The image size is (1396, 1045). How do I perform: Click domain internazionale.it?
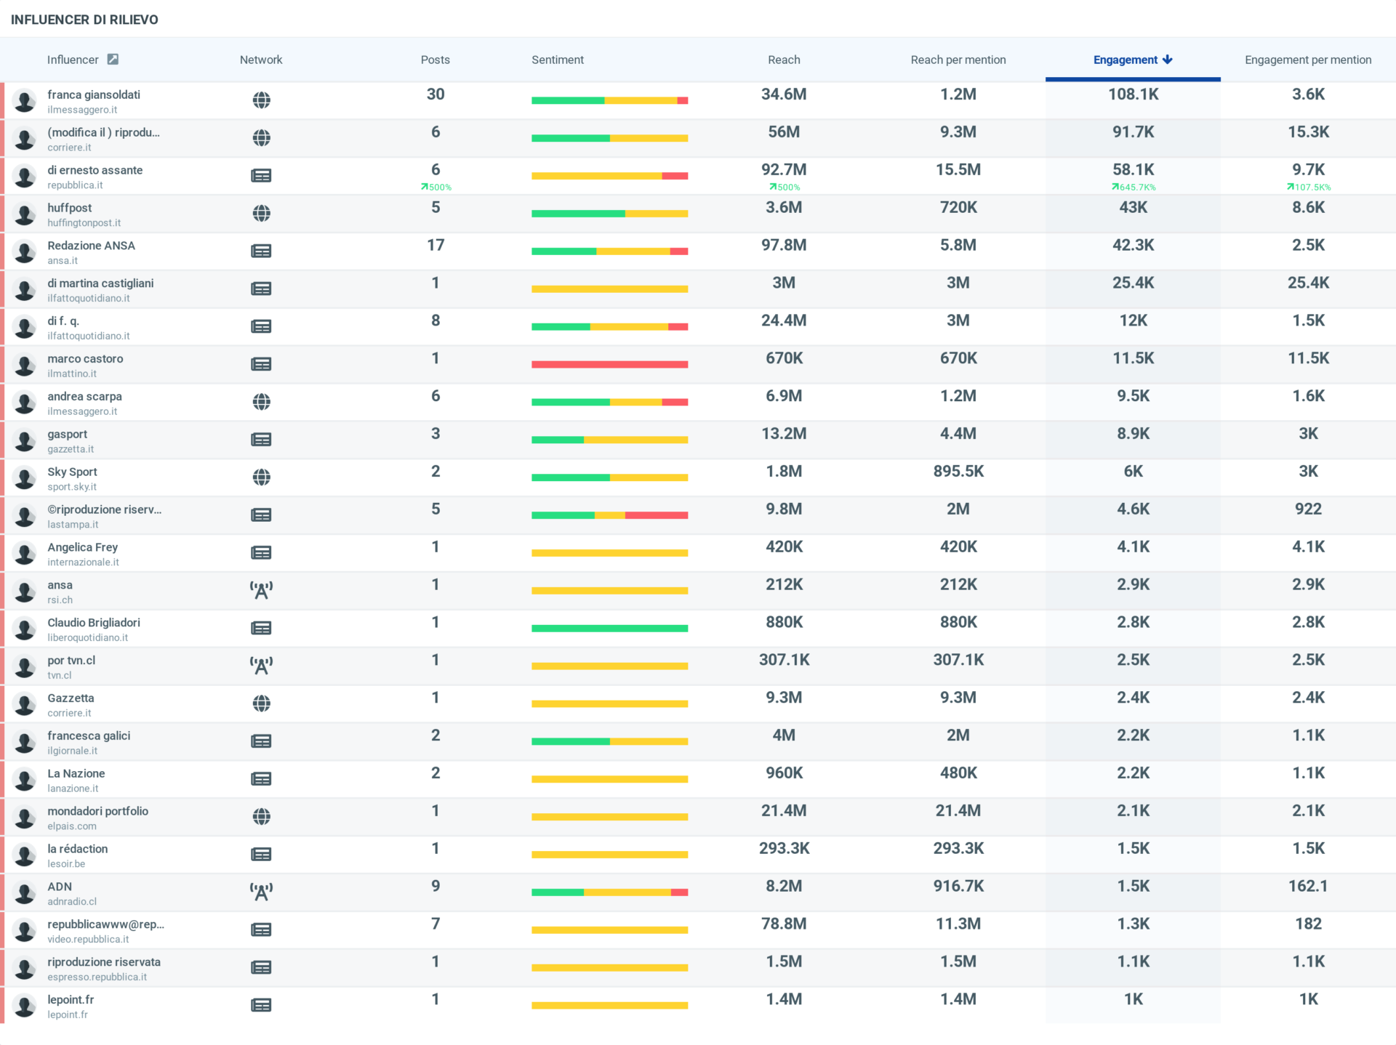84,562
